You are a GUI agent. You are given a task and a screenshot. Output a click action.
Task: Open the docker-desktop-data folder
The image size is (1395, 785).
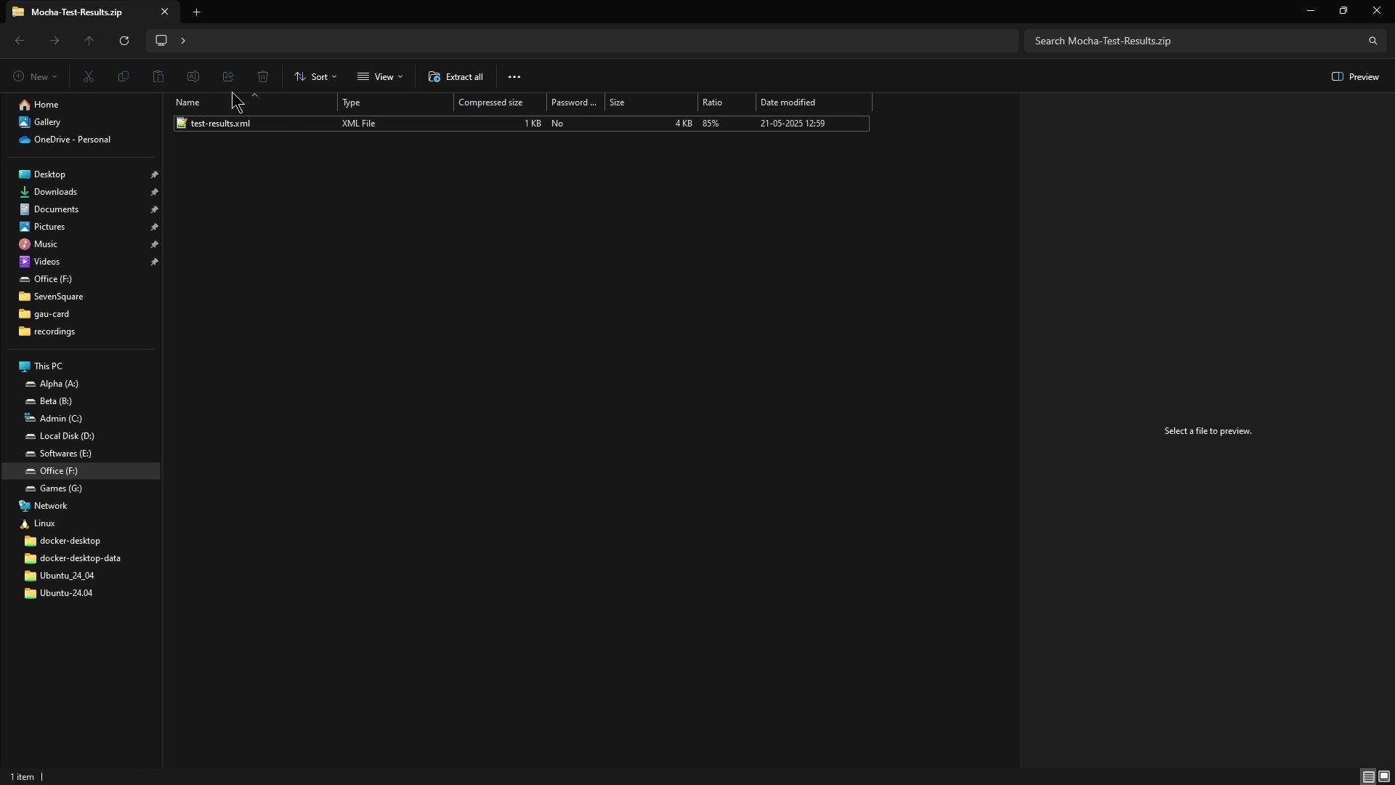80,558
